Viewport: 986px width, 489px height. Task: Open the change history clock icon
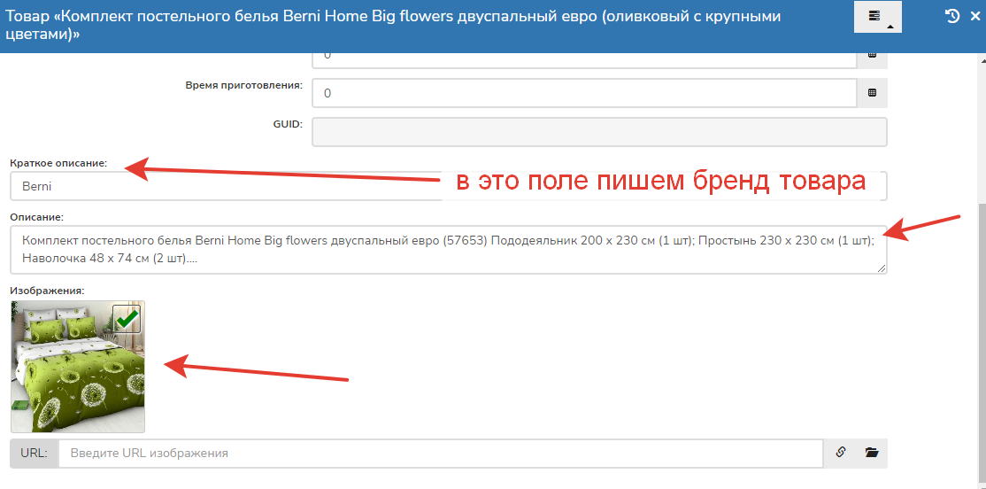(952, 16)
